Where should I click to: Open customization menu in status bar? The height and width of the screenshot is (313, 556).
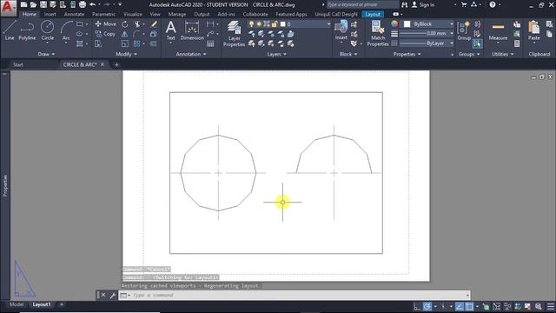click(x=550, y=306)
